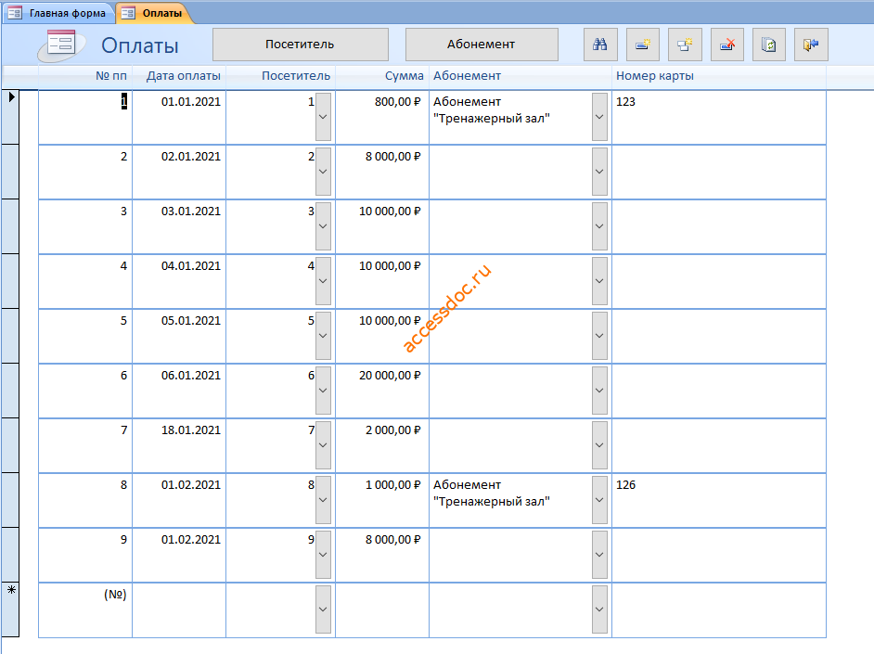Select the Оплаты tab

pos(154,13)
